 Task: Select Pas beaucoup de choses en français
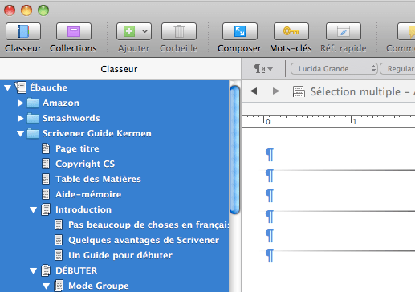tap(149, 225)
